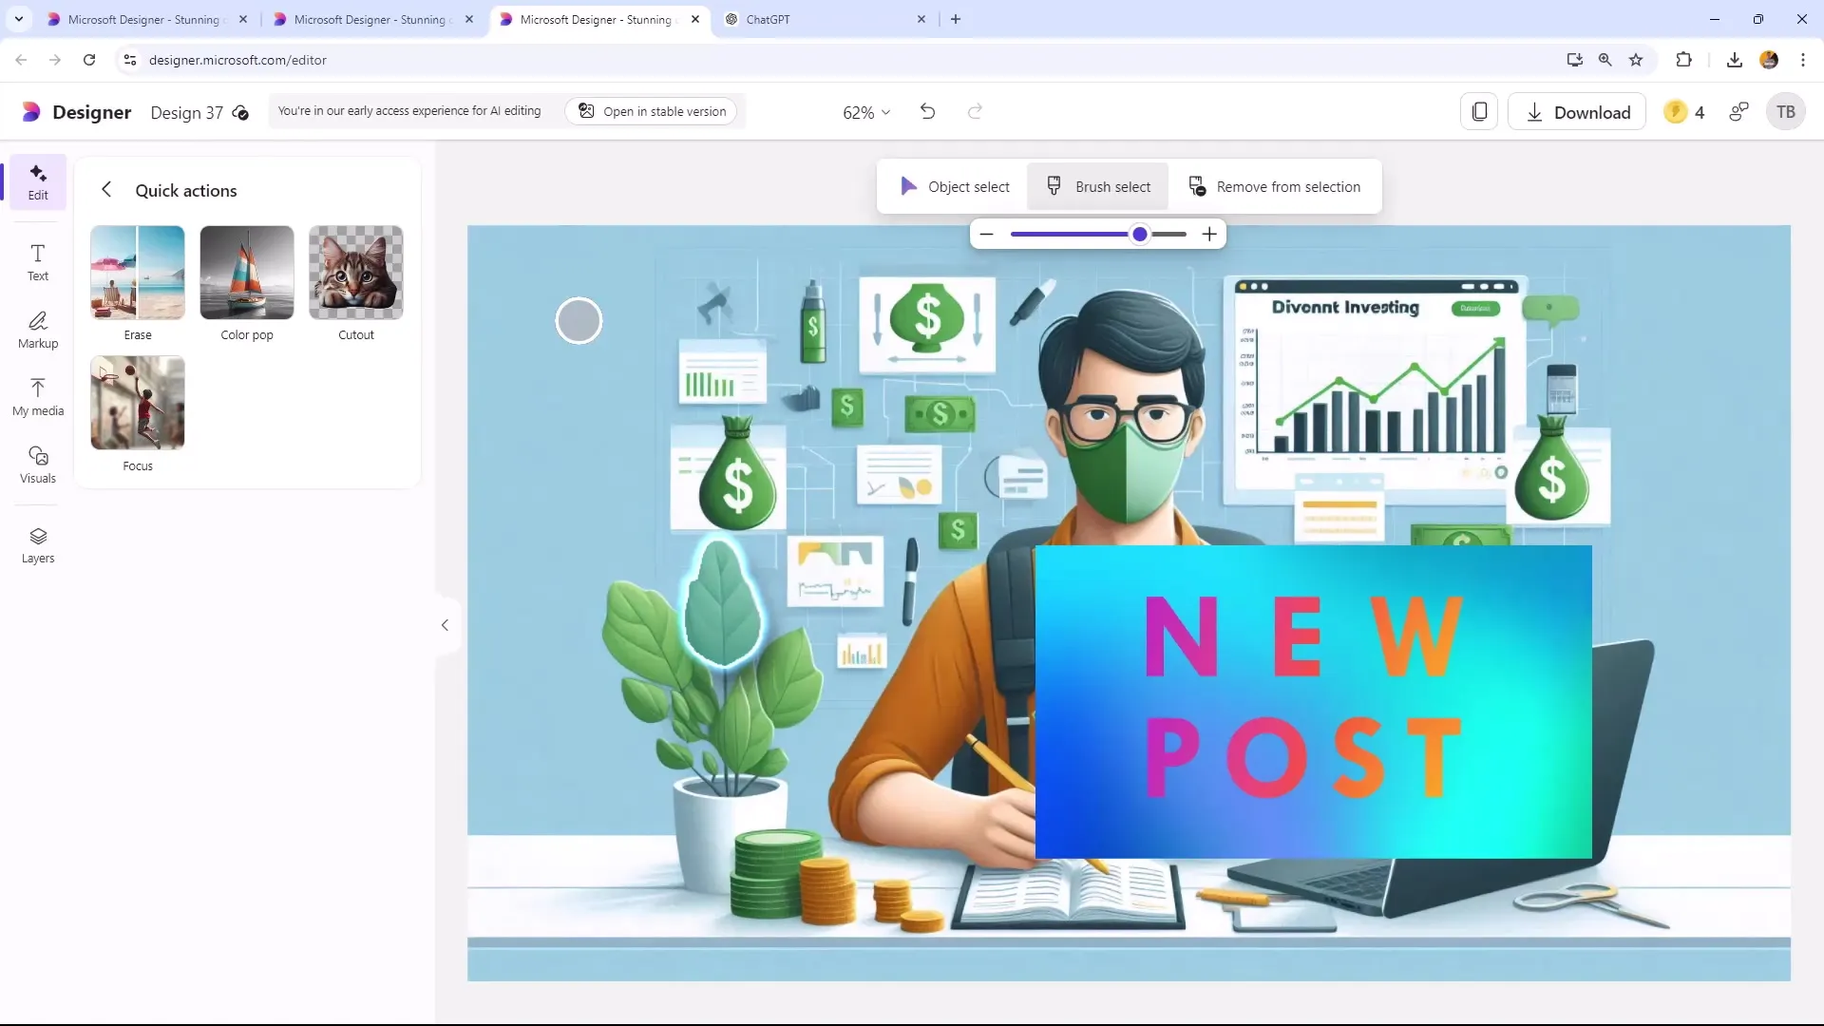The height and width of the screenshot is (1026, 1824).
Task: Click the undo arrow icon
Action: point(928,111)
